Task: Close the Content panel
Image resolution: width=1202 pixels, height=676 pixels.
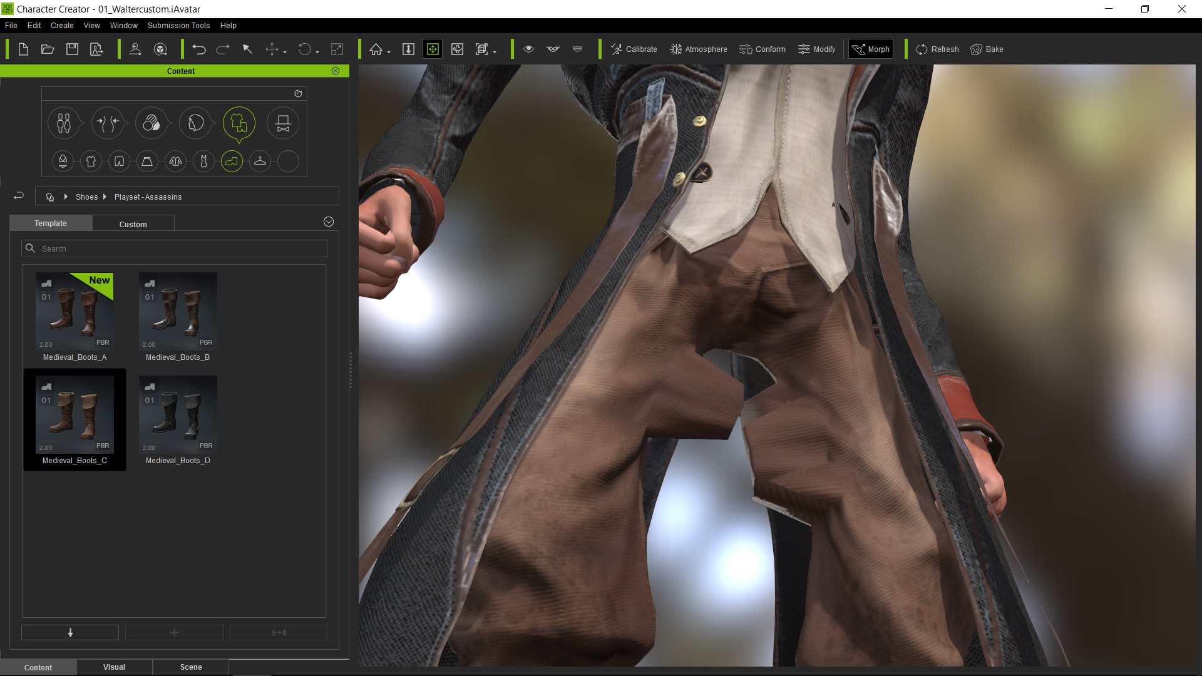Action: [x=336, y=71]
